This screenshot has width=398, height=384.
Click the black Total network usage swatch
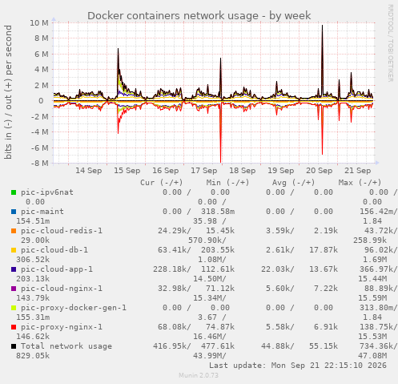pos(14,346)
